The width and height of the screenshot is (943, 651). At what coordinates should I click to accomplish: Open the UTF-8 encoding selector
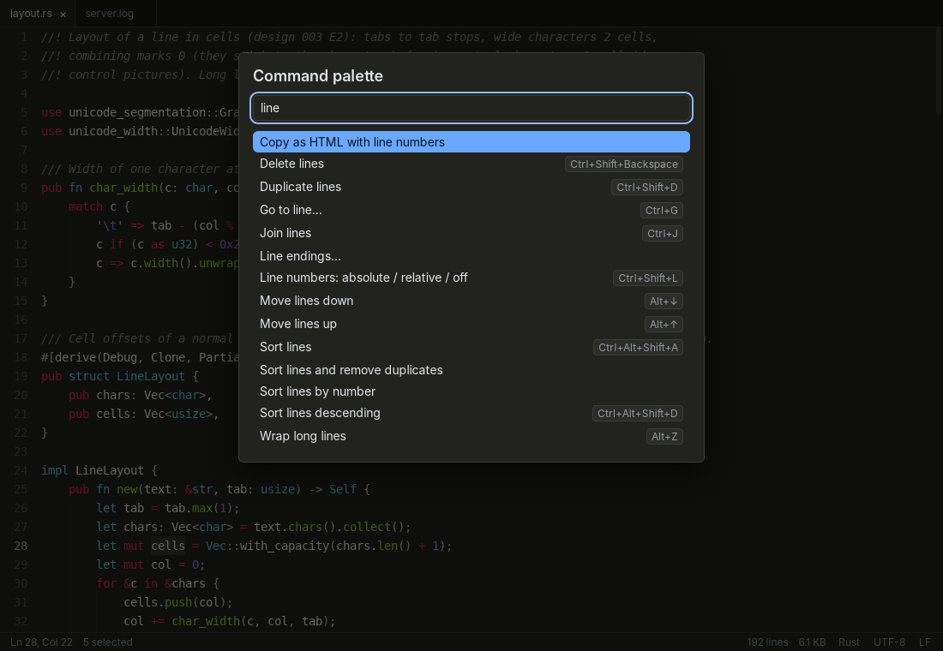[x=889, y=642]
